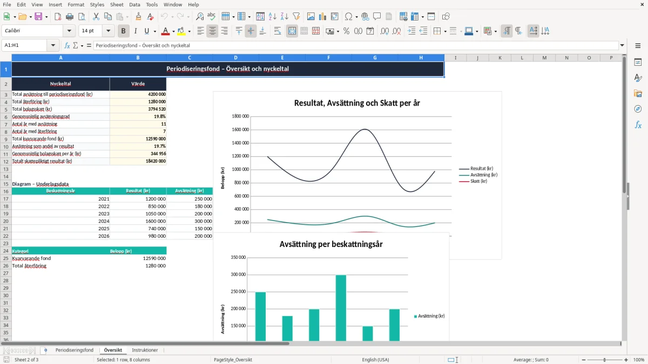Image resolution: width=648 pixels, height=364 pixels.
Task: Open the font size dropdown arrow
Action: [109, 31]
